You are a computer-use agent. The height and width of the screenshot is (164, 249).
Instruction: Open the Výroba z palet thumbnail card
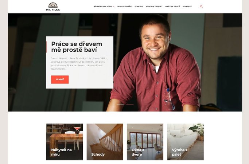point(185,142)
